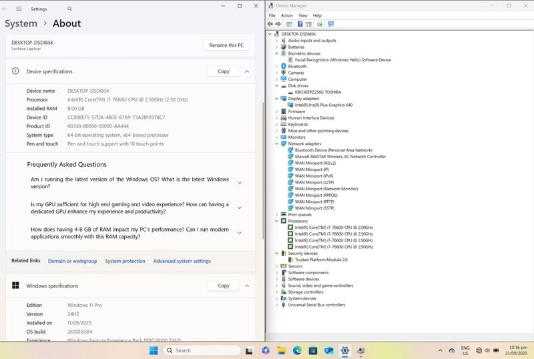Click the Settings search magnifier icon

(x=69, y=9)
